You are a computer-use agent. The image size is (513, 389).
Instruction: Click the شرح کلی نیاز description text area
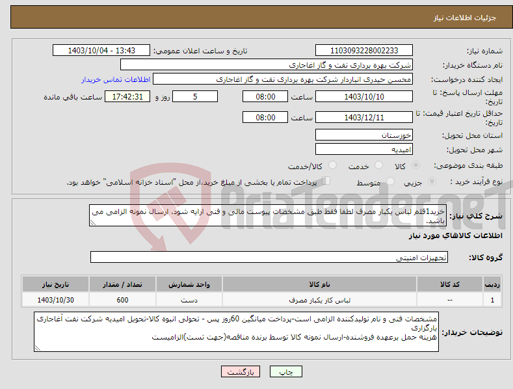268,215
